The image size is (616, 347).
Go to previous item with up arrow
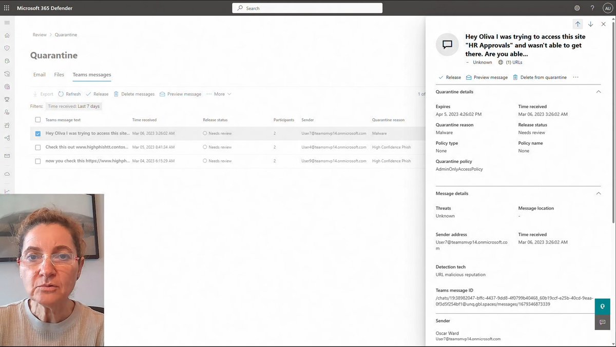click(x=578, y=24)
